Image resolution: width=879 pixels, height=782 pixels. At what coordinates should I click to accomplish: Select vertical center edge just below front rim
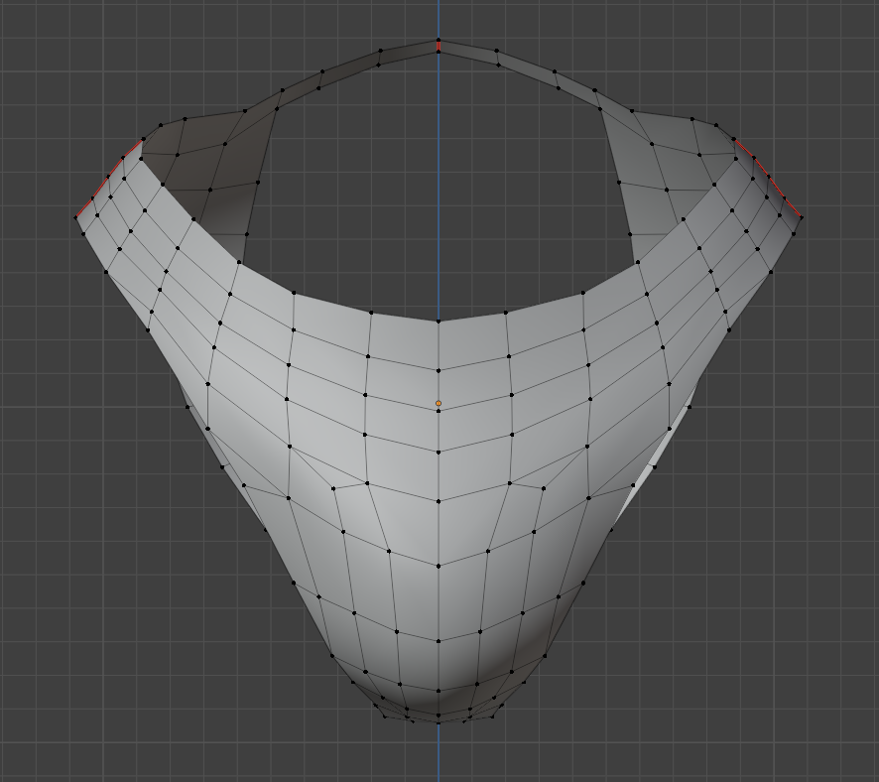[x=439, y=346]
